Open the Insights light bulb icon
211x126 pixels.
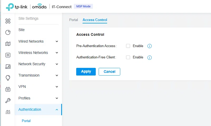click(x=8, y=78)
